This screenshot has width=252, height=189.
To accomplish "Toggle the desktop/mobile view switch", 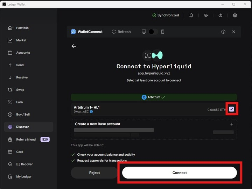I will pyautogui.click(x=153, y=32).
